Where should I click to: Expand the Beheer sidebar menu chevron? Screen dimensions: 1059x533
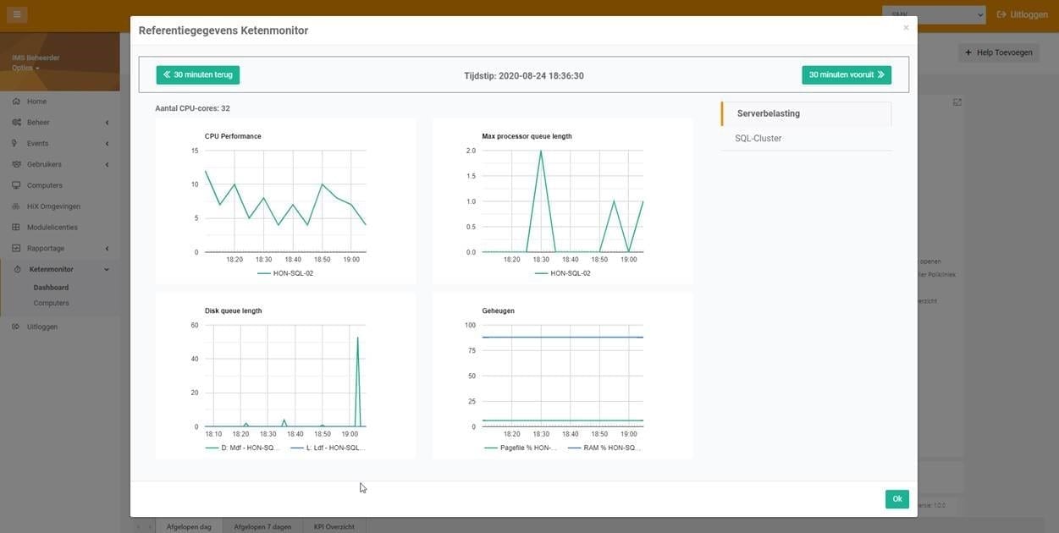click(x=107, y=123)
